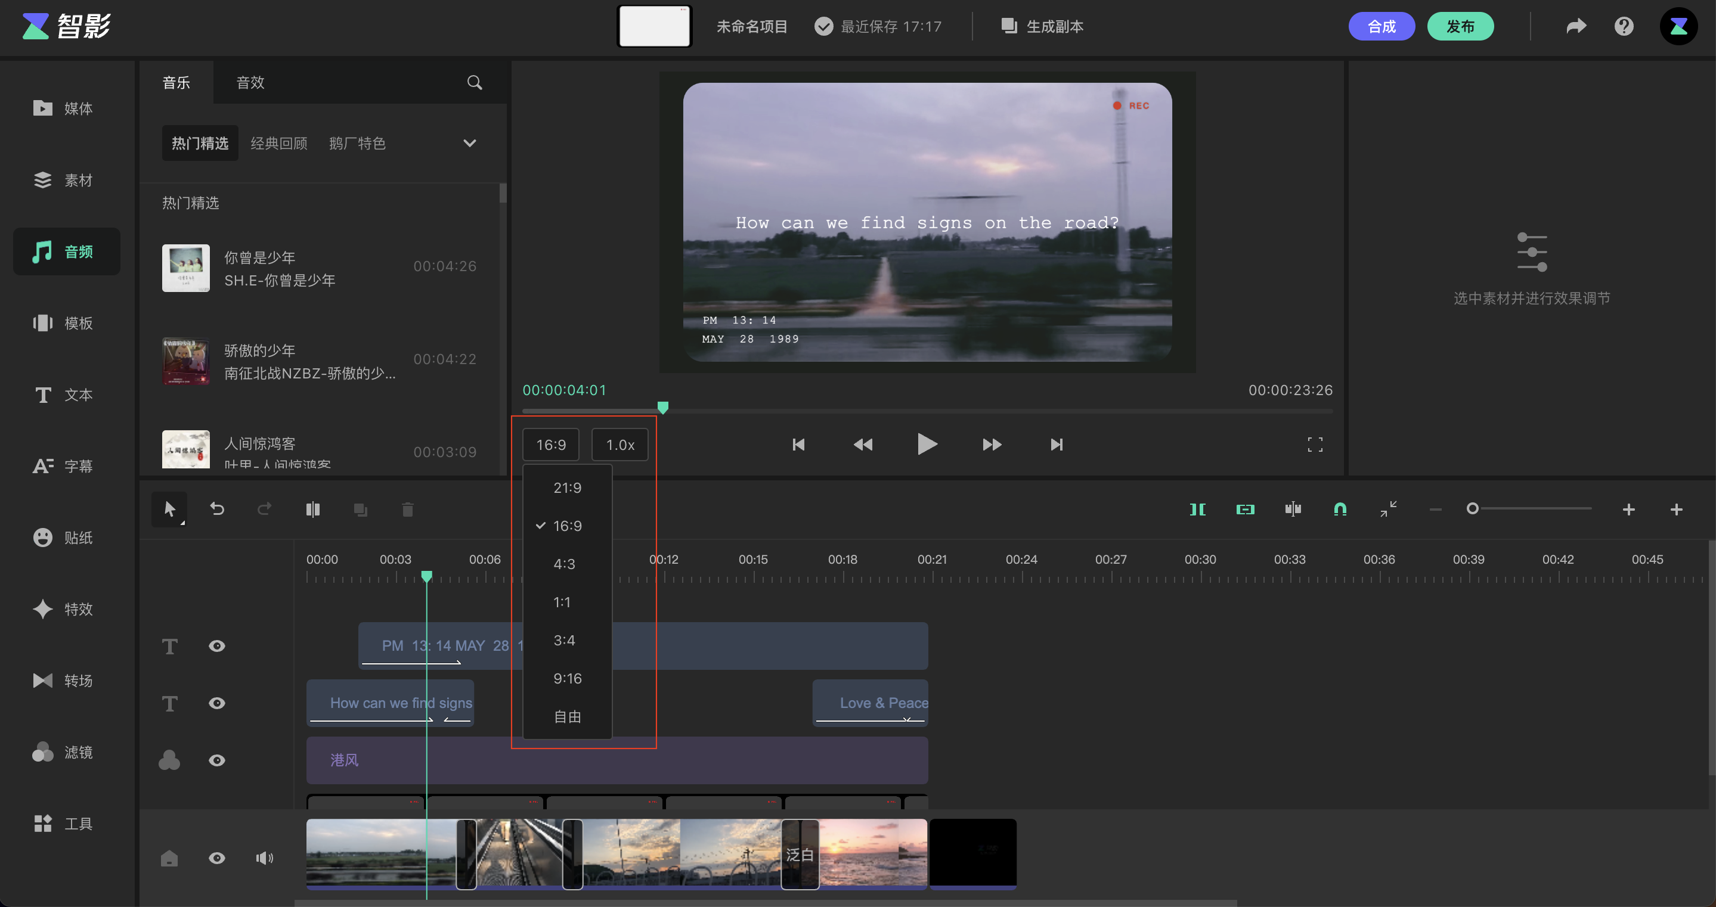Open the 特效 effects panel
The image size is (1716, 907).
(63, 608)
